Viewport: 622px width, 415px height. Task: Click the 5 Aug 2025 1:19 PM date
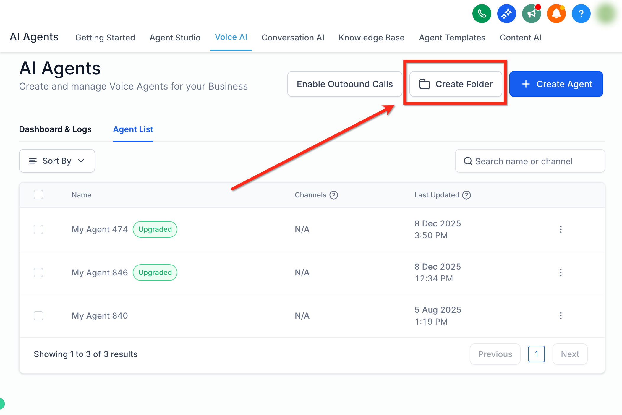click(x=438, y=316)
